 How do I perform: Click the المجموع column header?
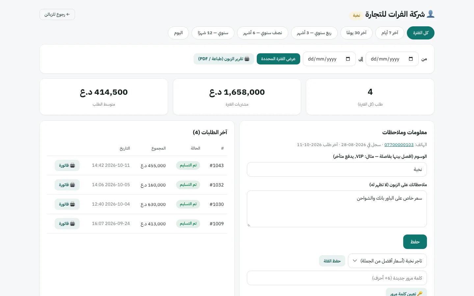158,148
